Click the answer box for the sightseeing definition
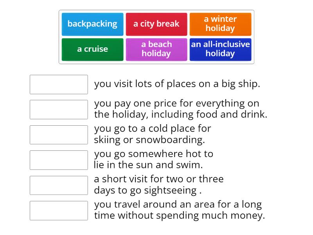 [59, 185]
